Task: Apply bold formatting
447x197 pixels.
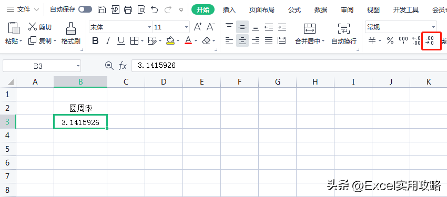Action: point(95,41)
